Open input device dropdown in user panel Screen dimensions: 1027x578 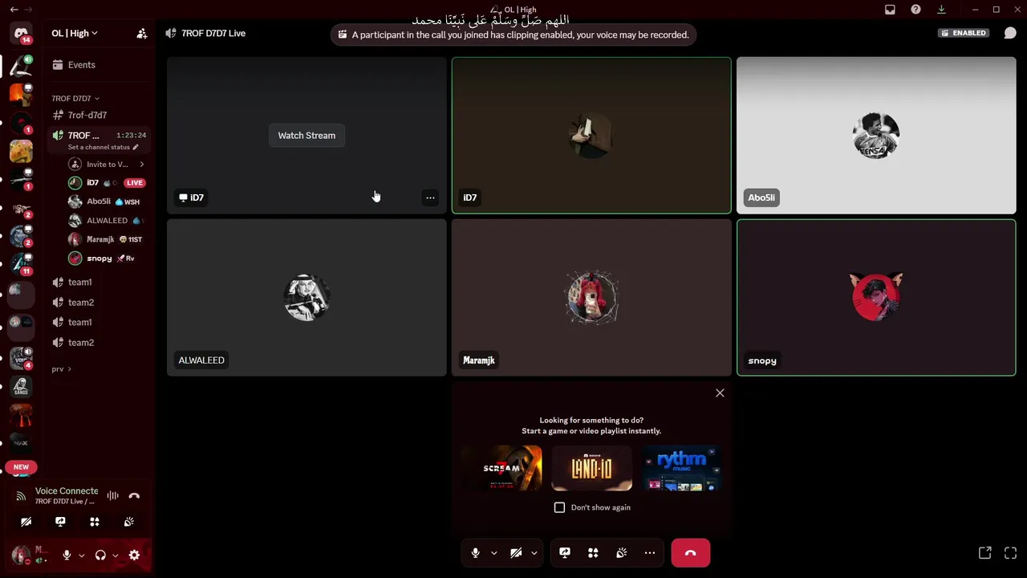point(81,556)
